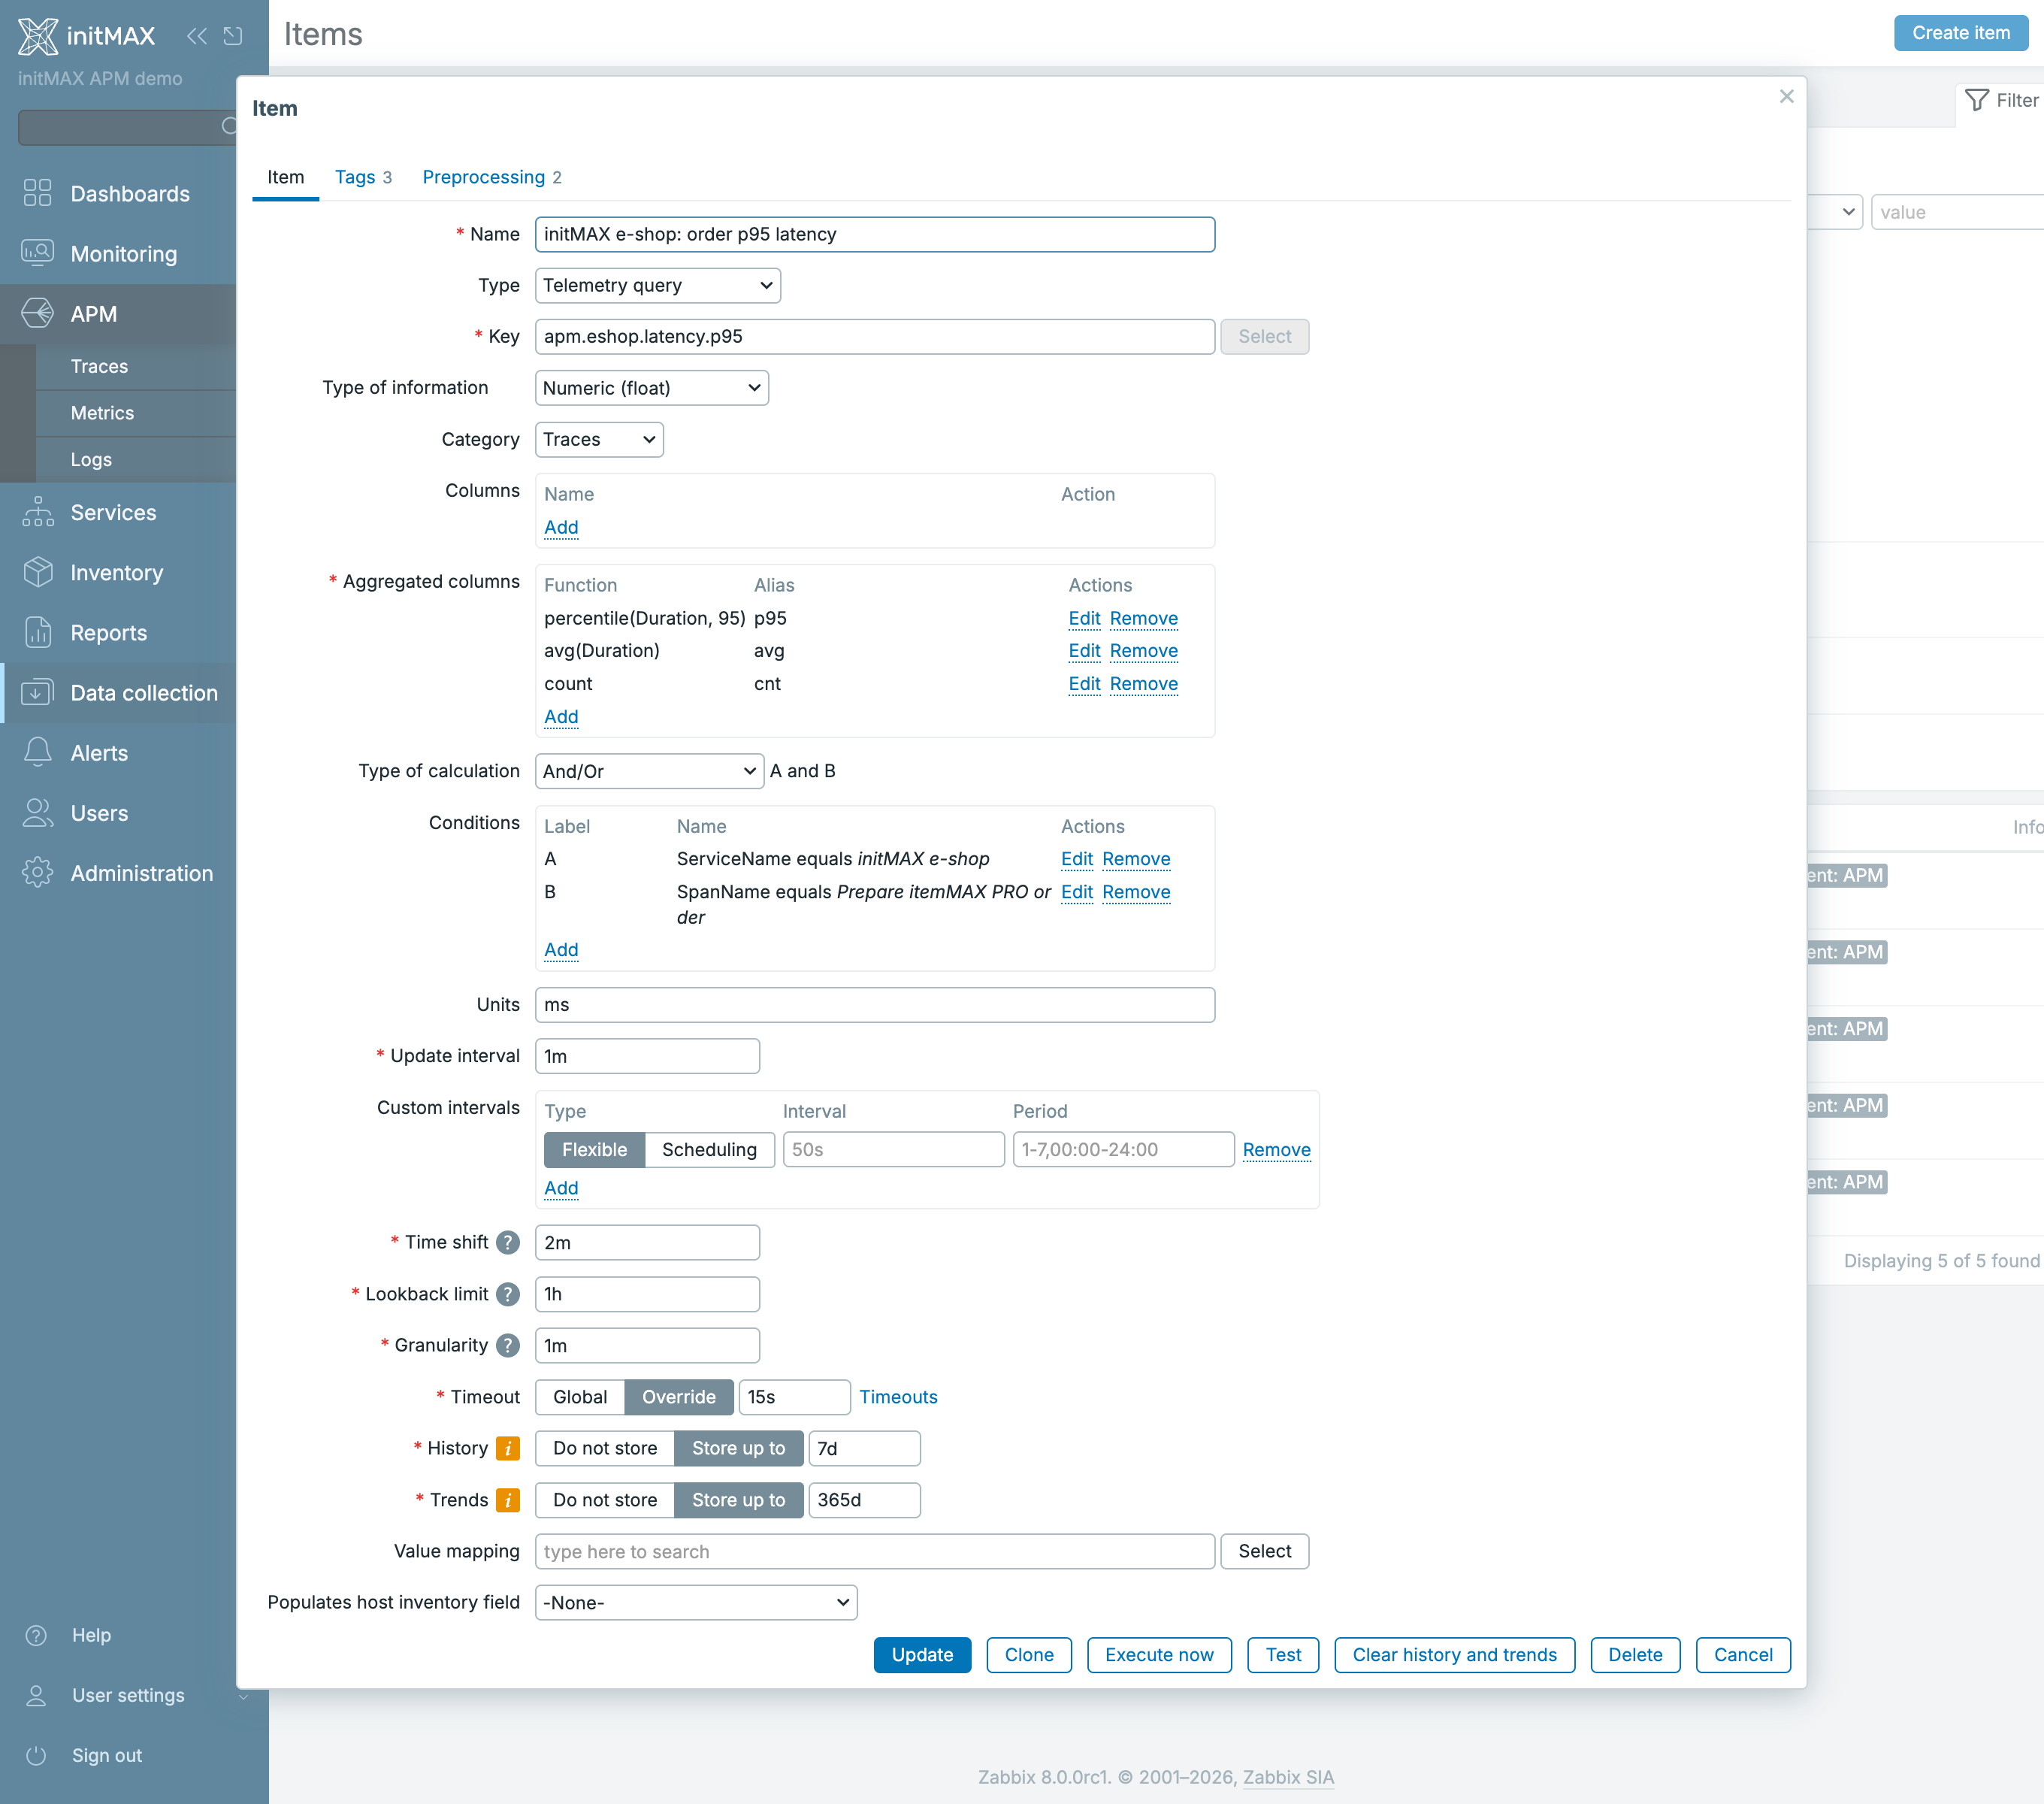The height and width of the screenshot is (1804, 2044).
Task: Choose Store up to for Trends
Action: click(x=739, y=1500)
